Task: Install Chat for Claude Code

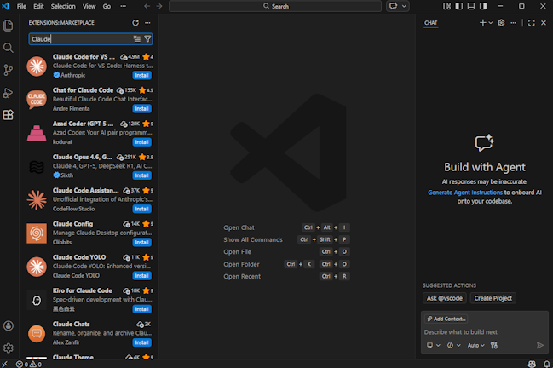Action: (141, 108)
